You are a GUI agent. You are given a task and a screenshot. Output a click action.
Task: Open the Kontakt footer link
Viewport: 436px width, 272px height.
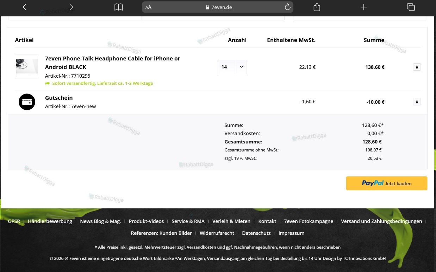pos(267,221)
